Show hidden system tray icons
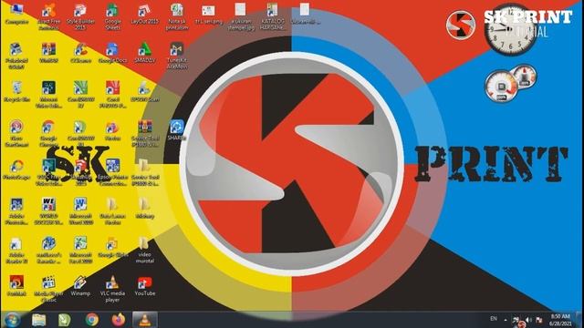Viewport: 584px width, 328px height. 506,320
